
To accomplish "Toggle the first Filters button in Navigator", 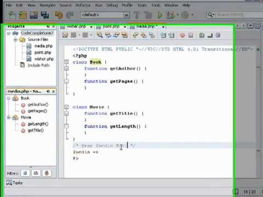I will 25,173.
